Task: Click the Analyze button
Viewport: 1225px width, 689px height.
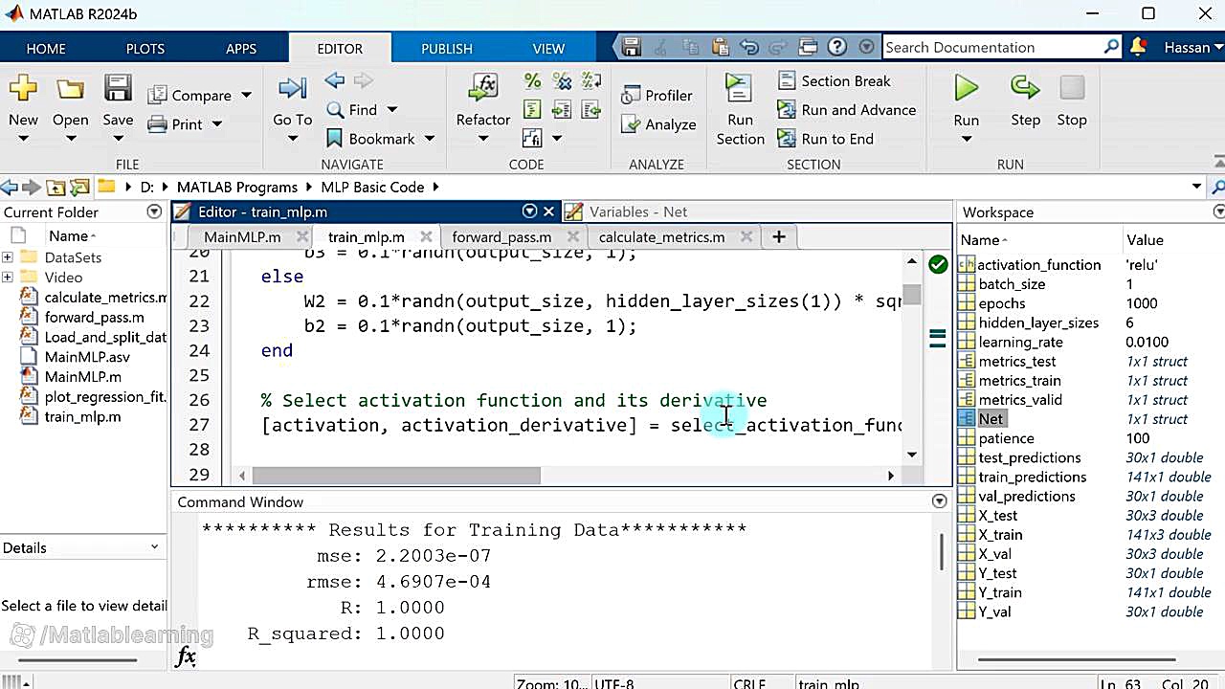Action: [x=658, y=124]
